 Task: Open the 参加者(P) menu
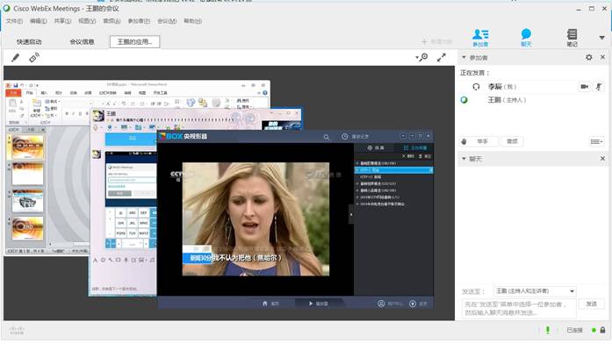[139, 21]
